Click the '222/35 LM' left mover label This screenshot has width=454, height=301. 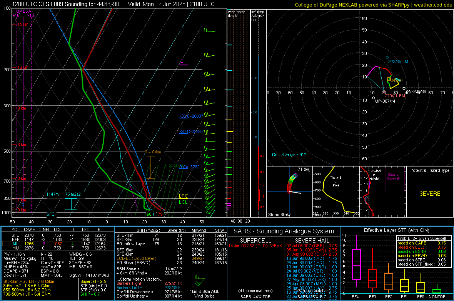click(x=398, y=62)
